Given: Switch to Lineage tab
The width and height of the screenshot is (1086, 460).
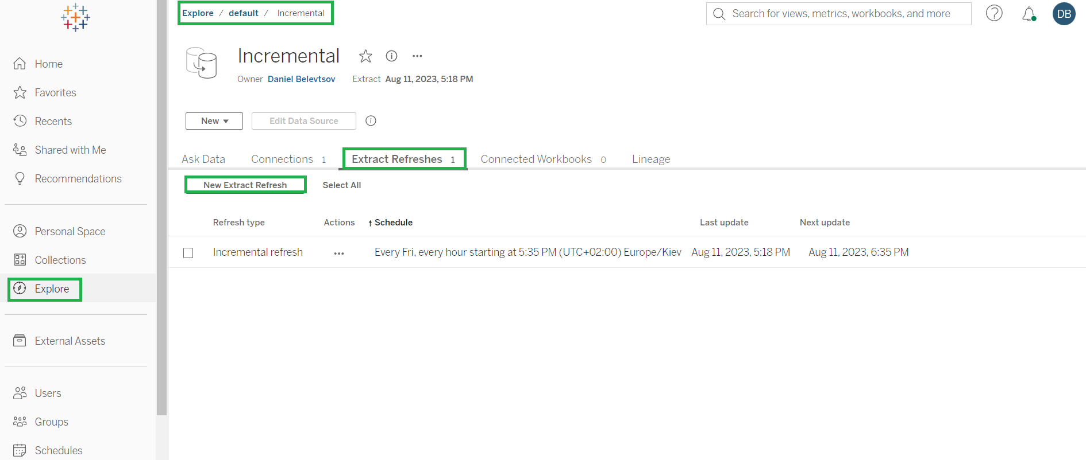Looking at the screenshot, I should (x=651, y=159).
